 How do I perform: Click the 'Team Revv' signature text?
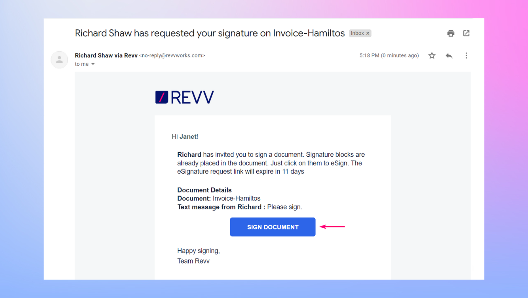[x=193, y=261]
